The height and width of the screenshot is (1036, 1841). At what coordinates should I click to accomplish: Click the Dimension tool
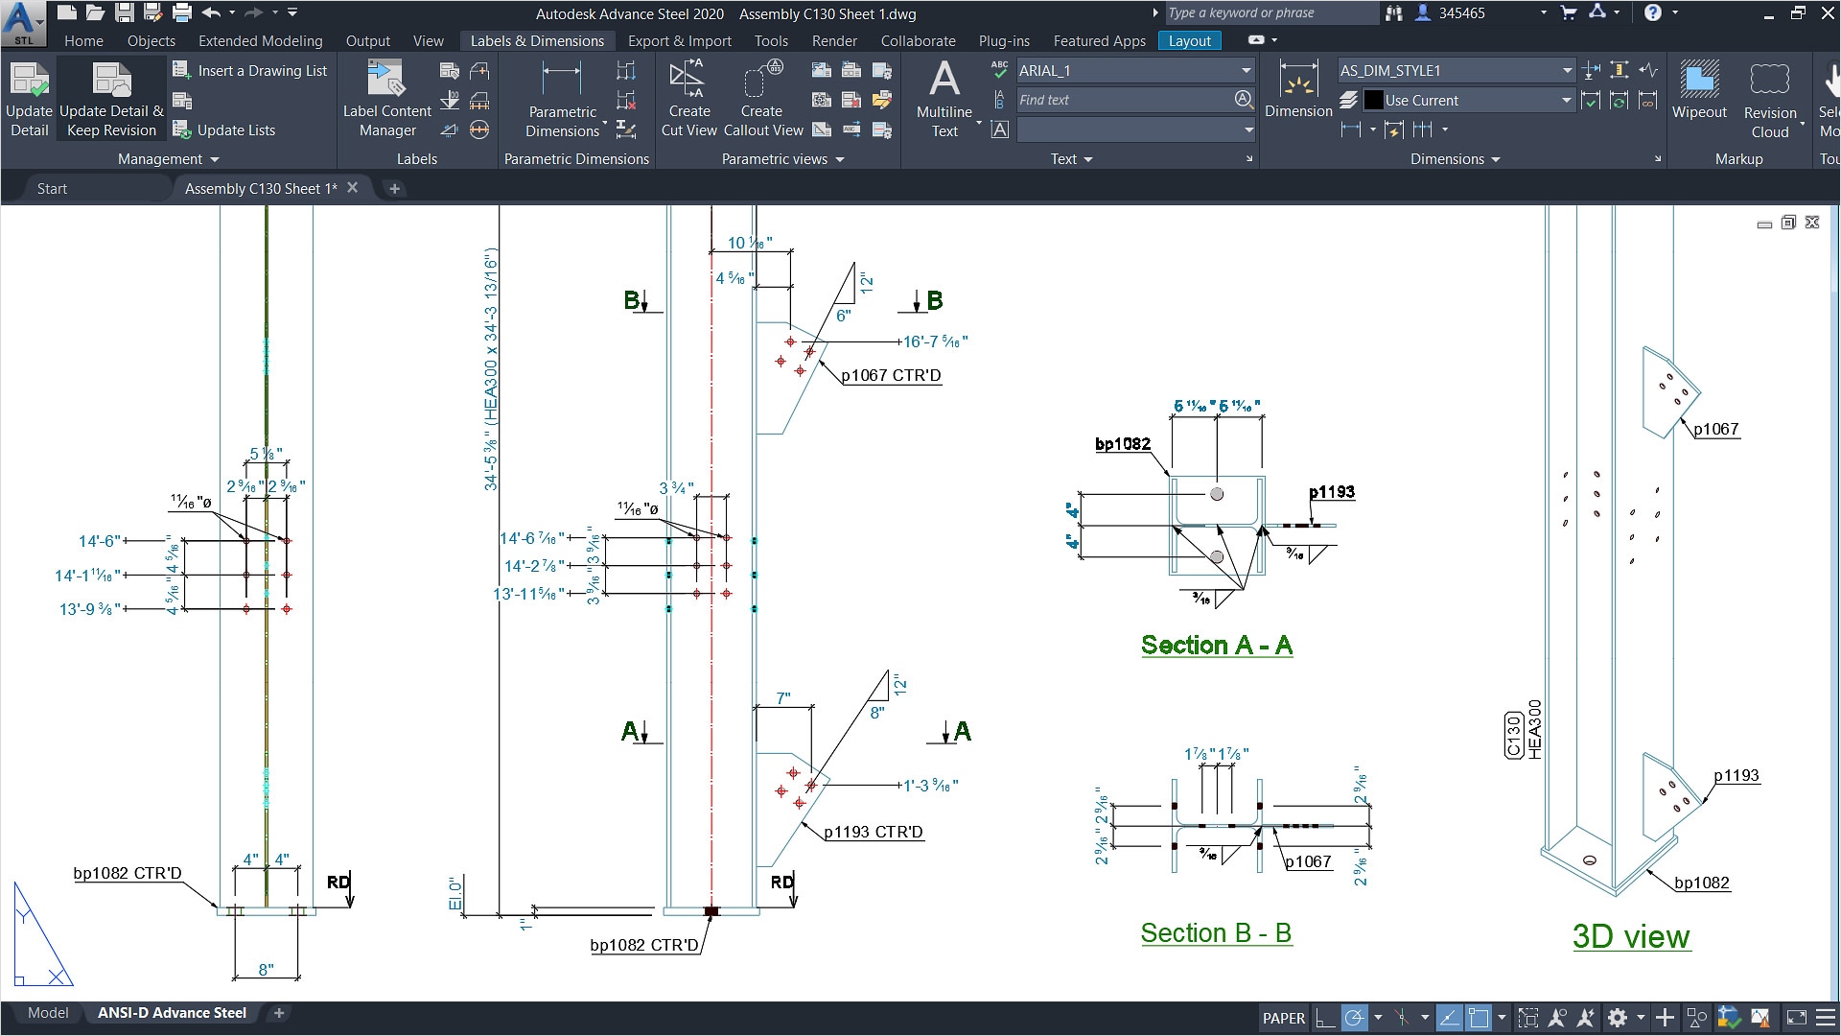[x=1298, y=88]
